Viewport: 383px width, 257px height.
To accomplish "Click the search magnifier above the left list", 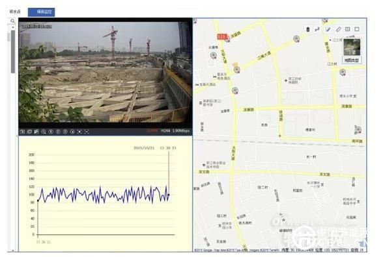I will click(13, 21).
